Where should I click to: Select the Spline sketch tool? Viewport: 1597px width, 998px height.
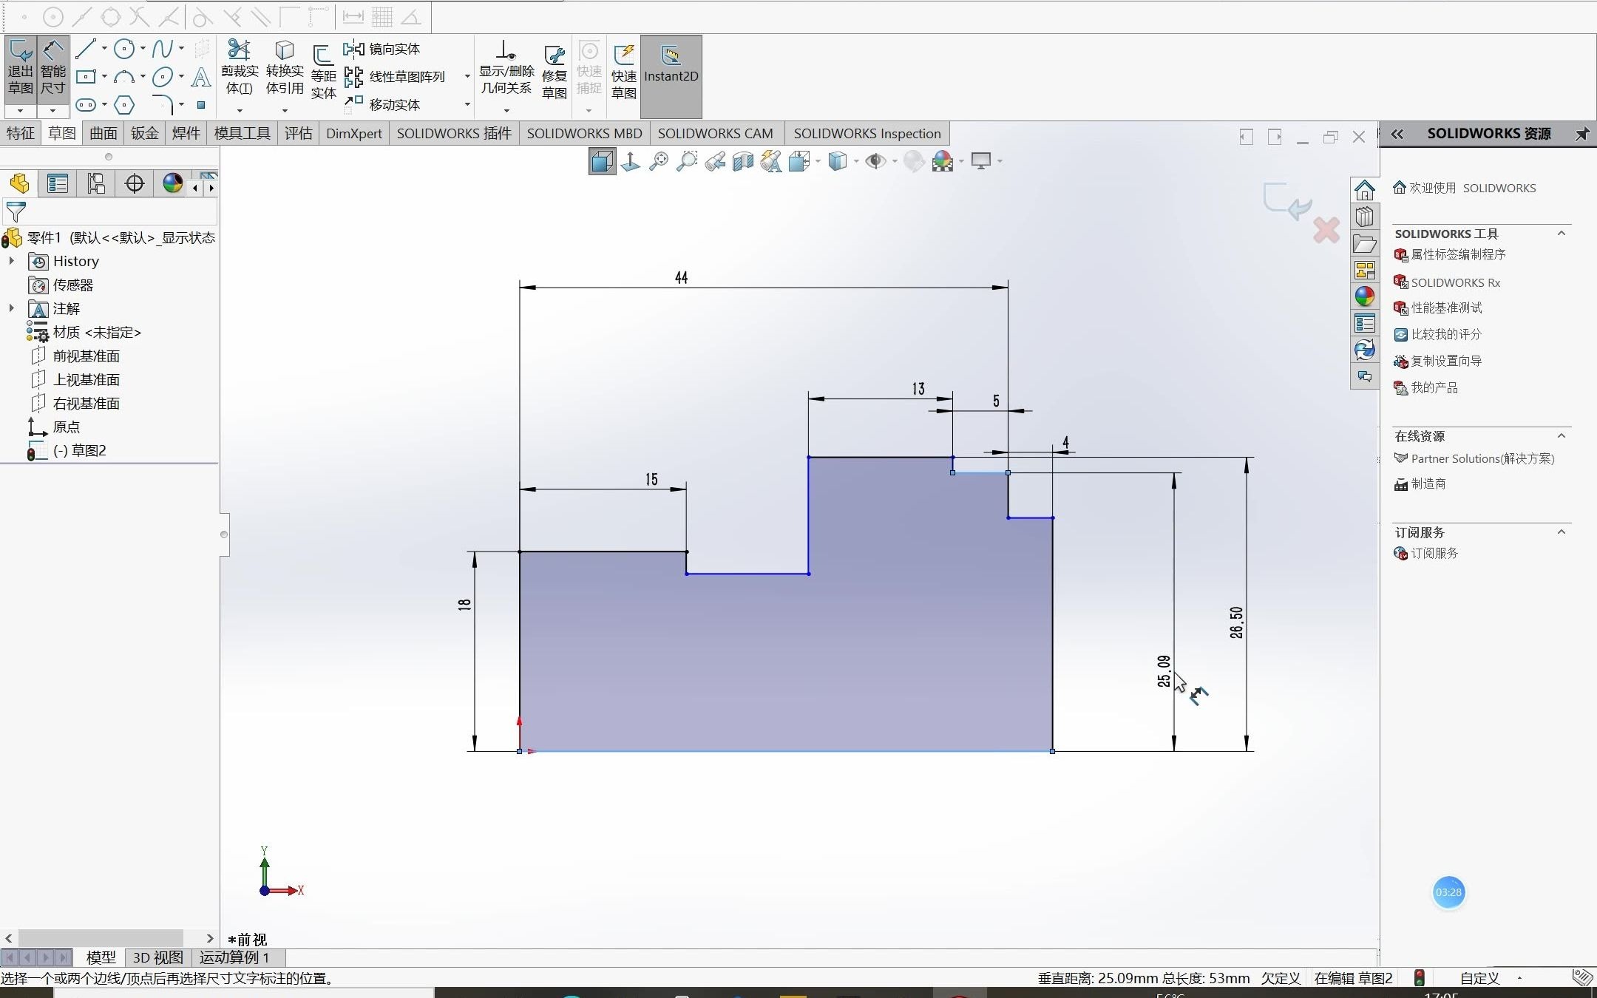point(163,50)
